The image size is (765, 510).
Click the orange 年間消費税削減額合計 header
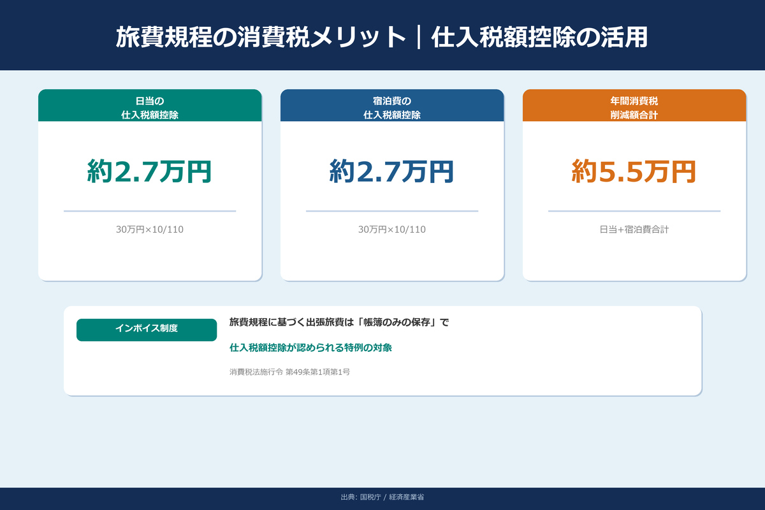click(x=634, y=105)
